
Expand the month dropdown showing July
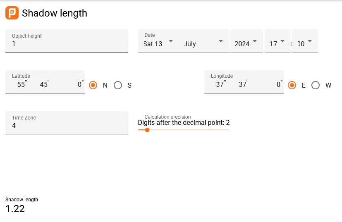tap(204, 41)
